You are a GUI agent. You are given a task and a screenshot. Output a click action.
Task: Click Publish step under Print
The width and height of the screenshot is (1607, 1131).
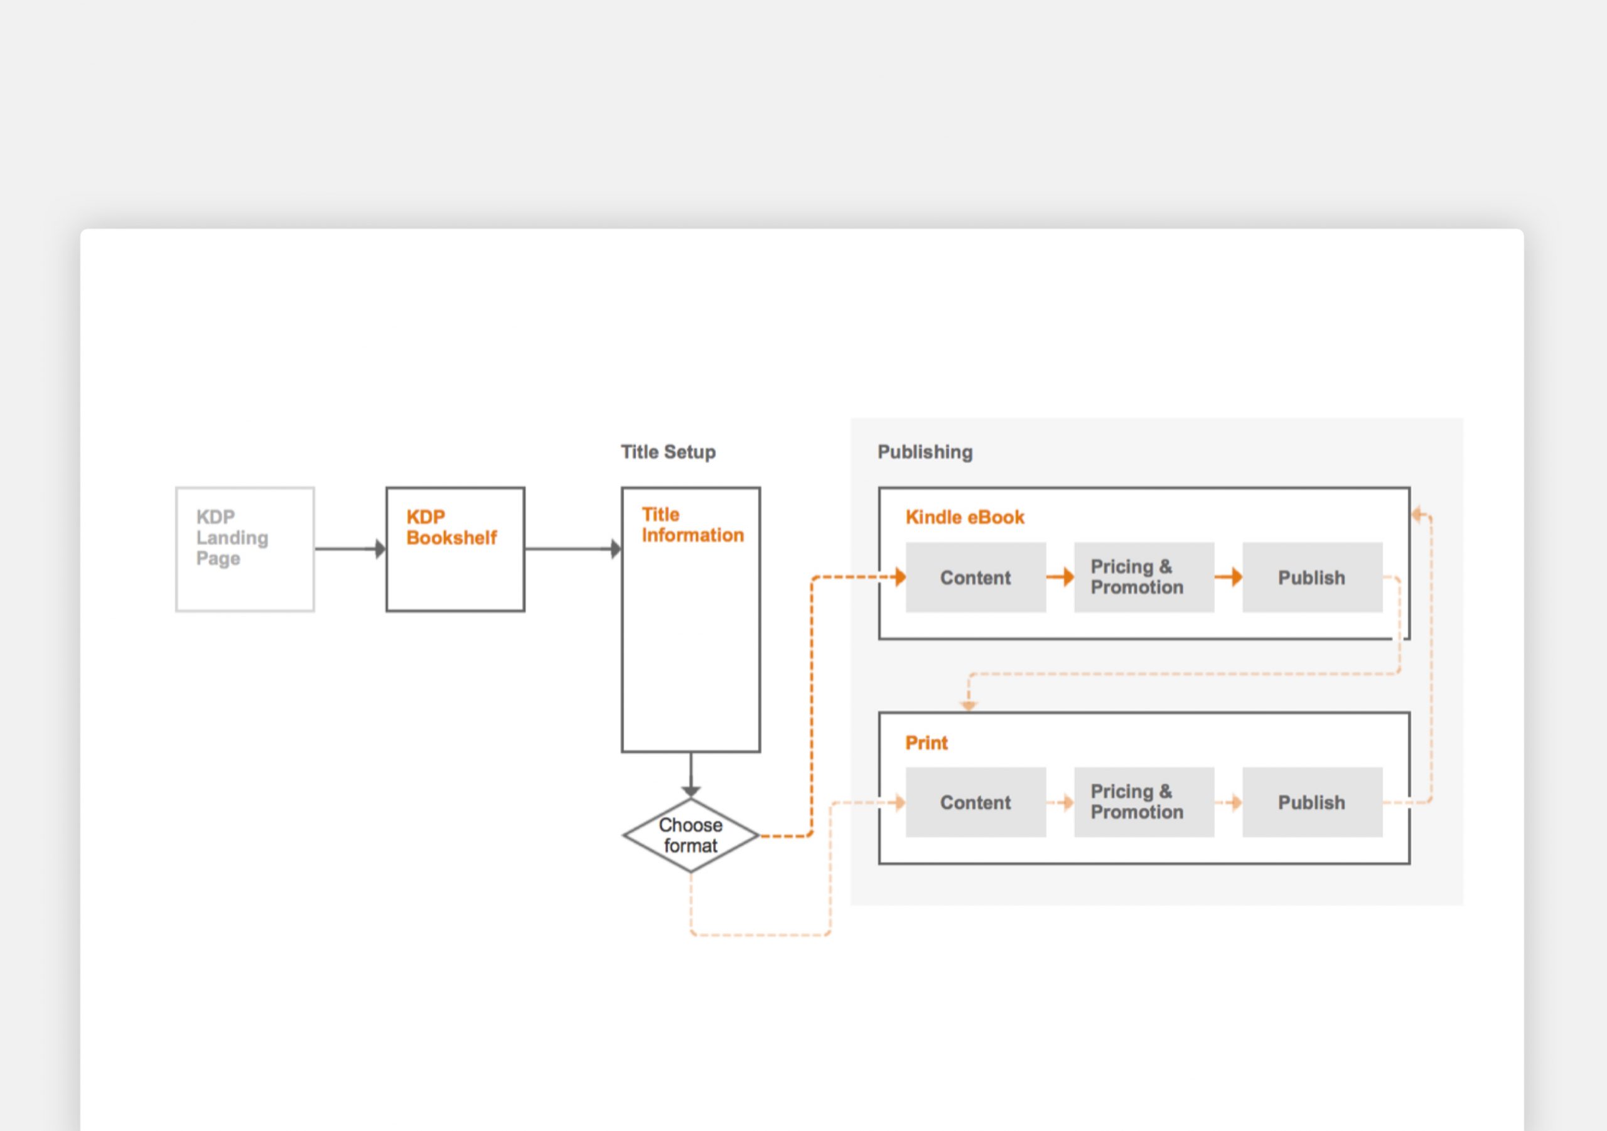coord(1313,802)
